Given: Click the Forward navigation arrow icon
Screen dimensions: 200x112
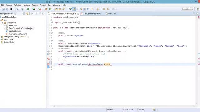Looking at the screenshot, I should tap(113, 9).
